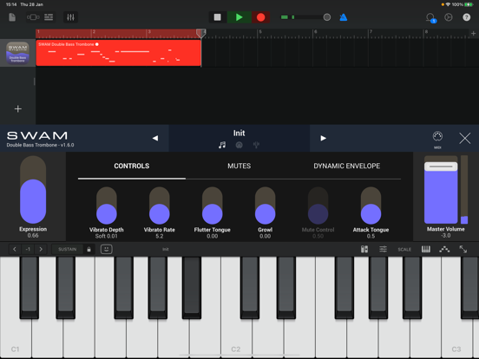The width and height of the screenshot is (479, 359).
Task: Select the music notes icon under Init
Action: [222, 145]
